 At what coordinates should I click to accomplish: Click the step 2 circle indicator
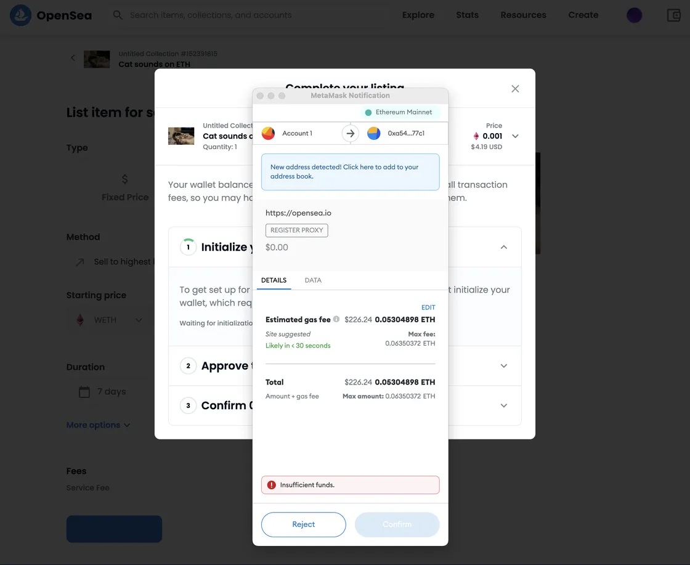[188, 365]
